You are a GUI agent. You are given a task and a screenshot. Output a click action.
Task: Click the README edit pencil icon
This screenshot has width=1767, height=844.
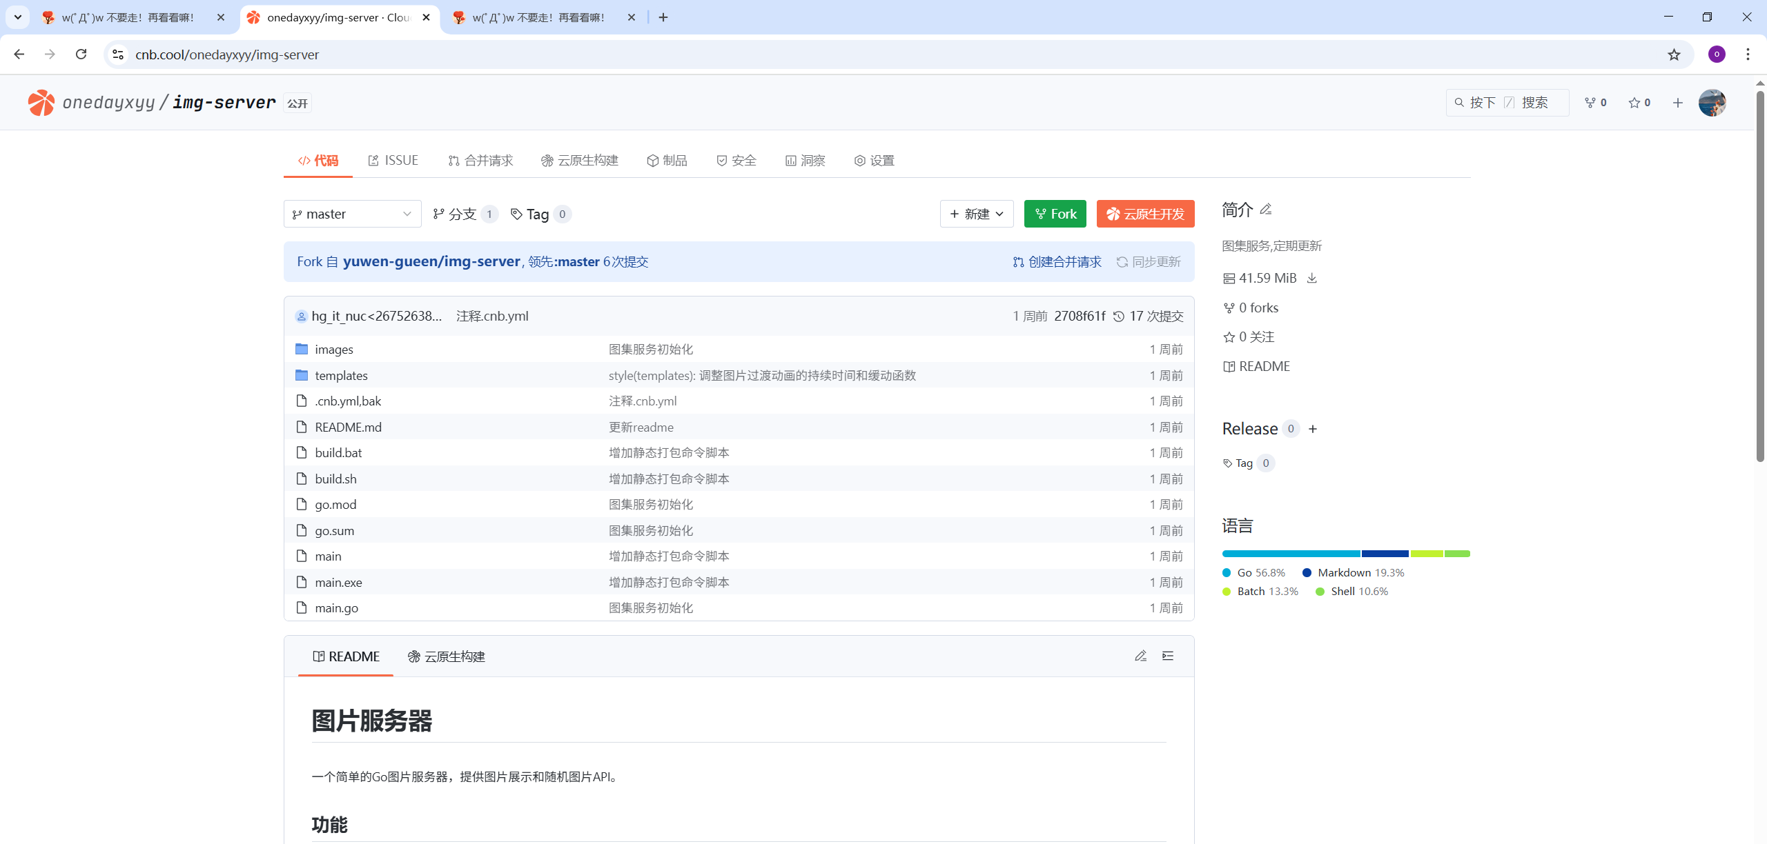pyautogui.click(x=1140, y=656)
